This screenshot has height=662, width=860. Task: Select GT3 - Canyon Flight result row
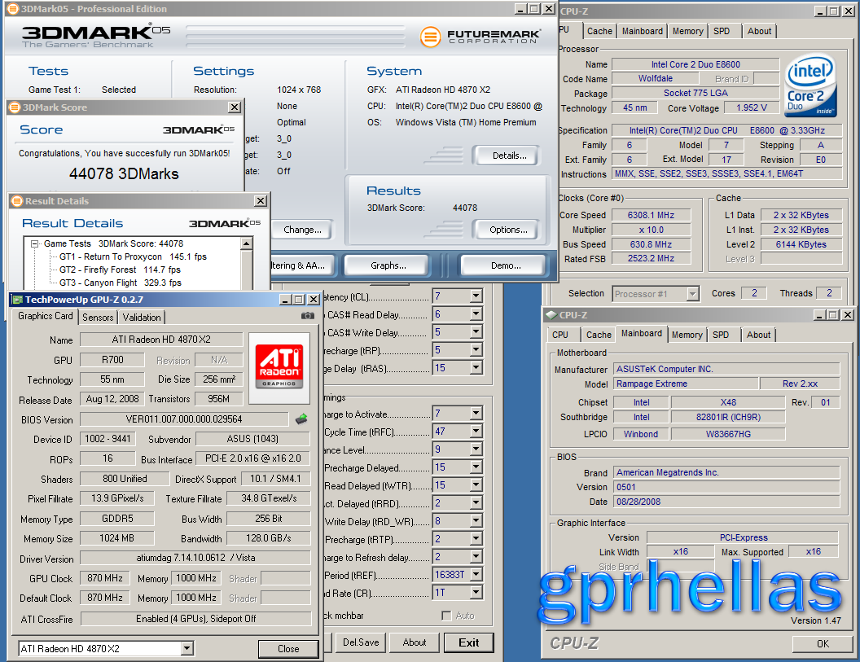(x=120, y=283)
